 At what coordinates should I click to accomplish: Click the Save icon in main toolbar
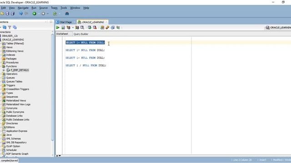(7, 14)
